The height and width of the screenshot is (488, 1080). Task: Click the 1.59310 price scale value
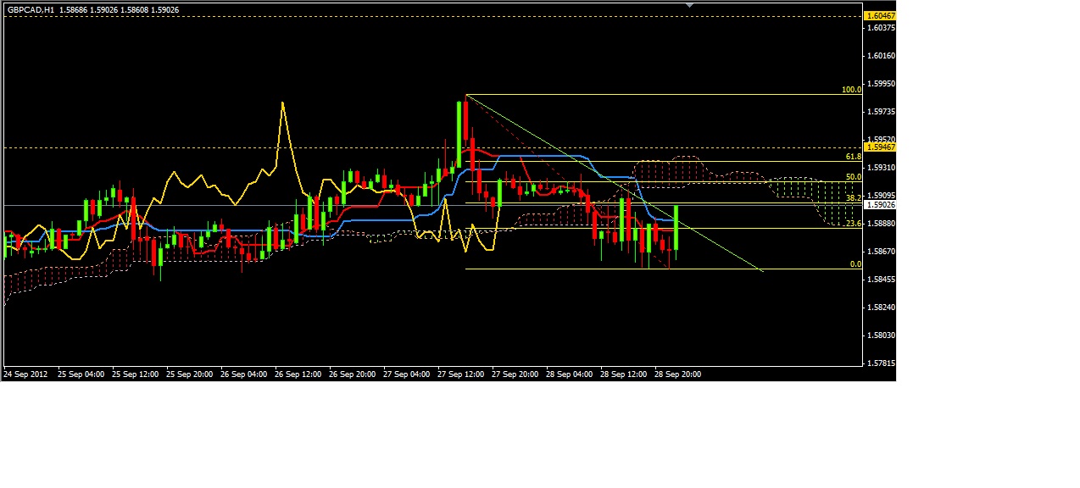[x=882, y=168]
